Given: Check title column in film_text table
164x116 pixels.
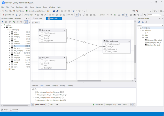Looking at the screenshot, I should point(42,65).
